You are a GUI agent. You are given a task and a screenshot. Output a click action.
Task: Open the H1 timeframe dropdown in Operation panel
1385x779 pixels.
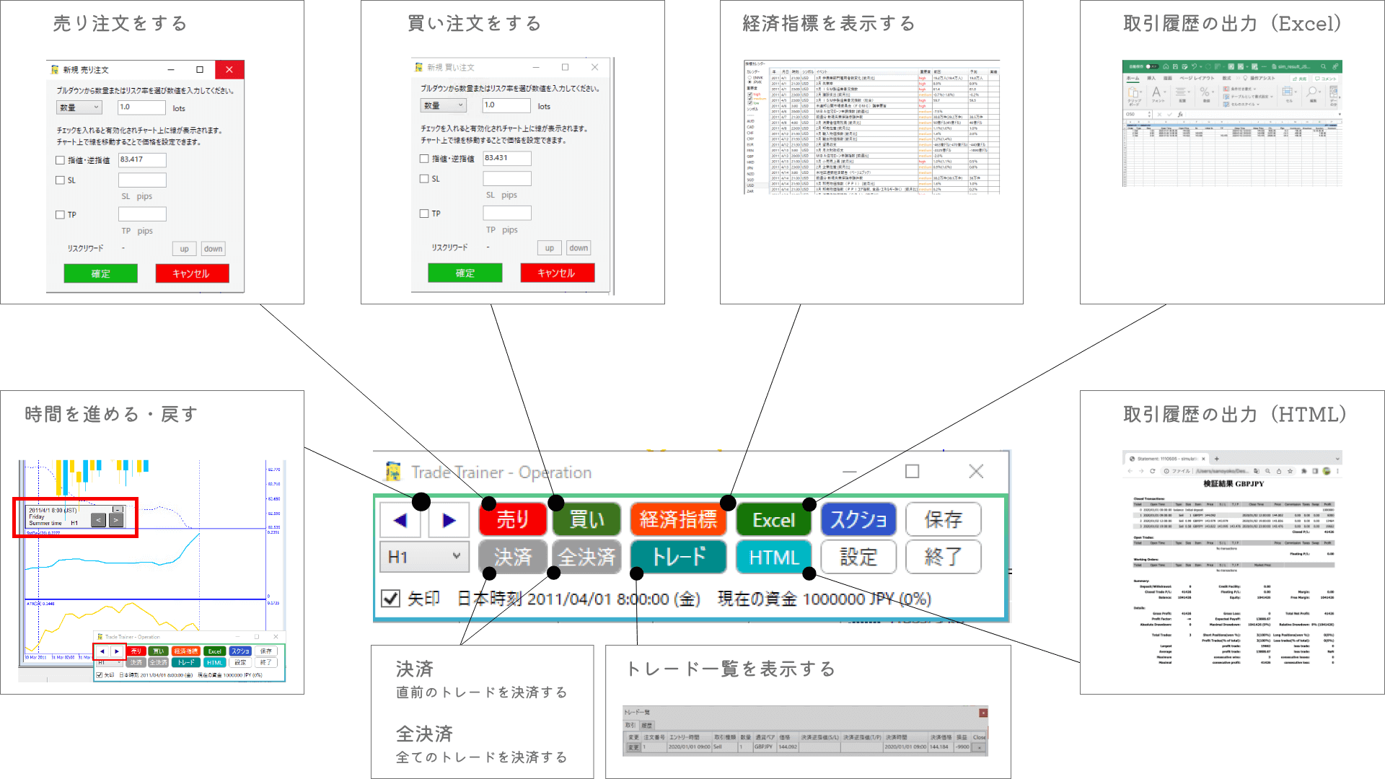pyautogui.click(x=424, y=557)
